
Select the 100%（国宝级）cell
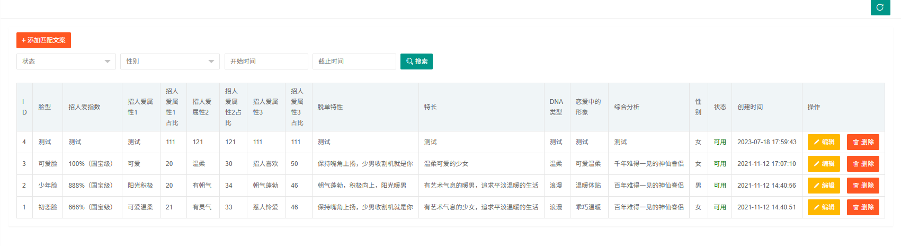tap(91, 164)
